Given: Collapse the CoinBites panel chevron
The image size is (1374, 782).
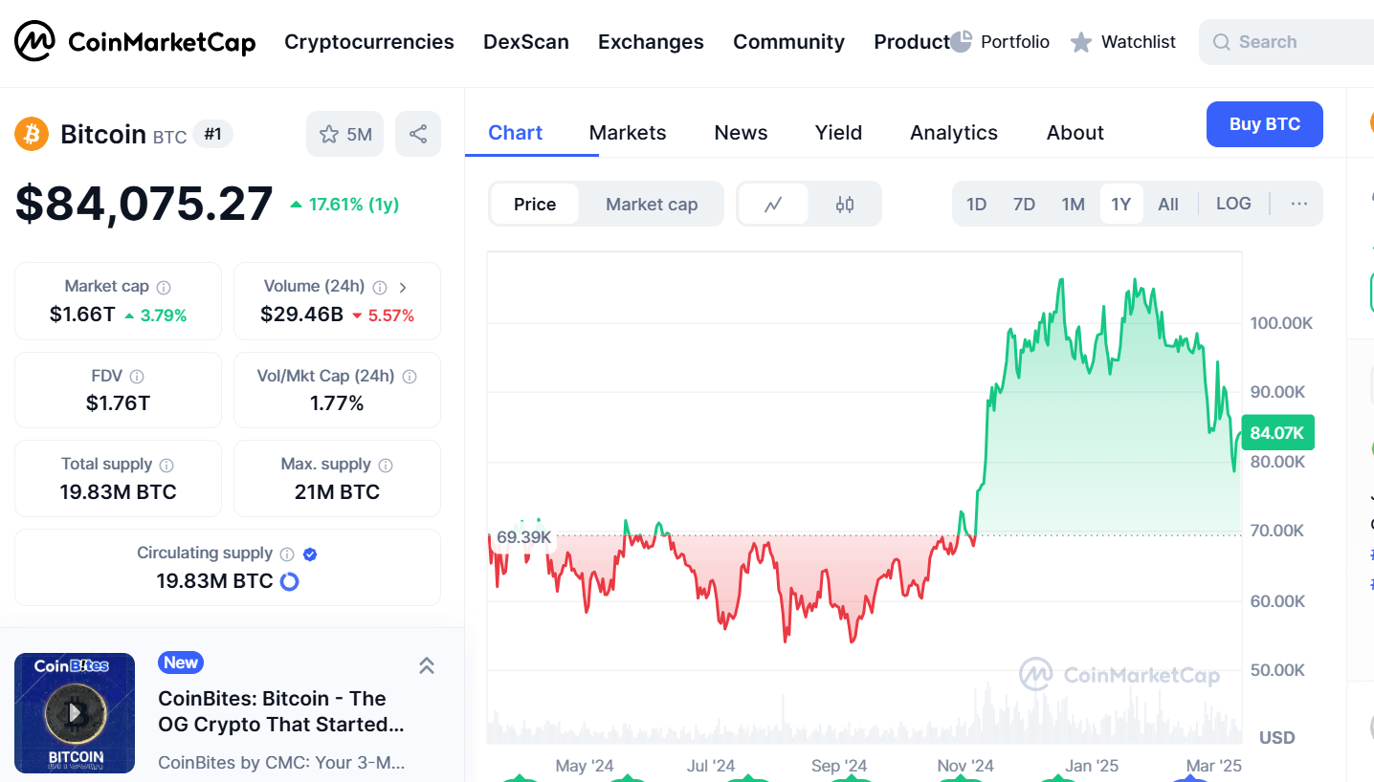Looking at the screenshot, I should (x=427, y=665).
